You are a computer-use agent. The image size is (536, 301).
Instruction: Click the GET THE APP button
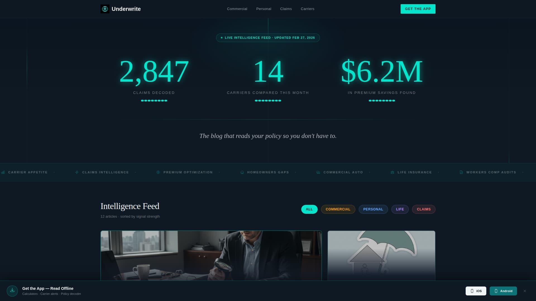point(418,9)
